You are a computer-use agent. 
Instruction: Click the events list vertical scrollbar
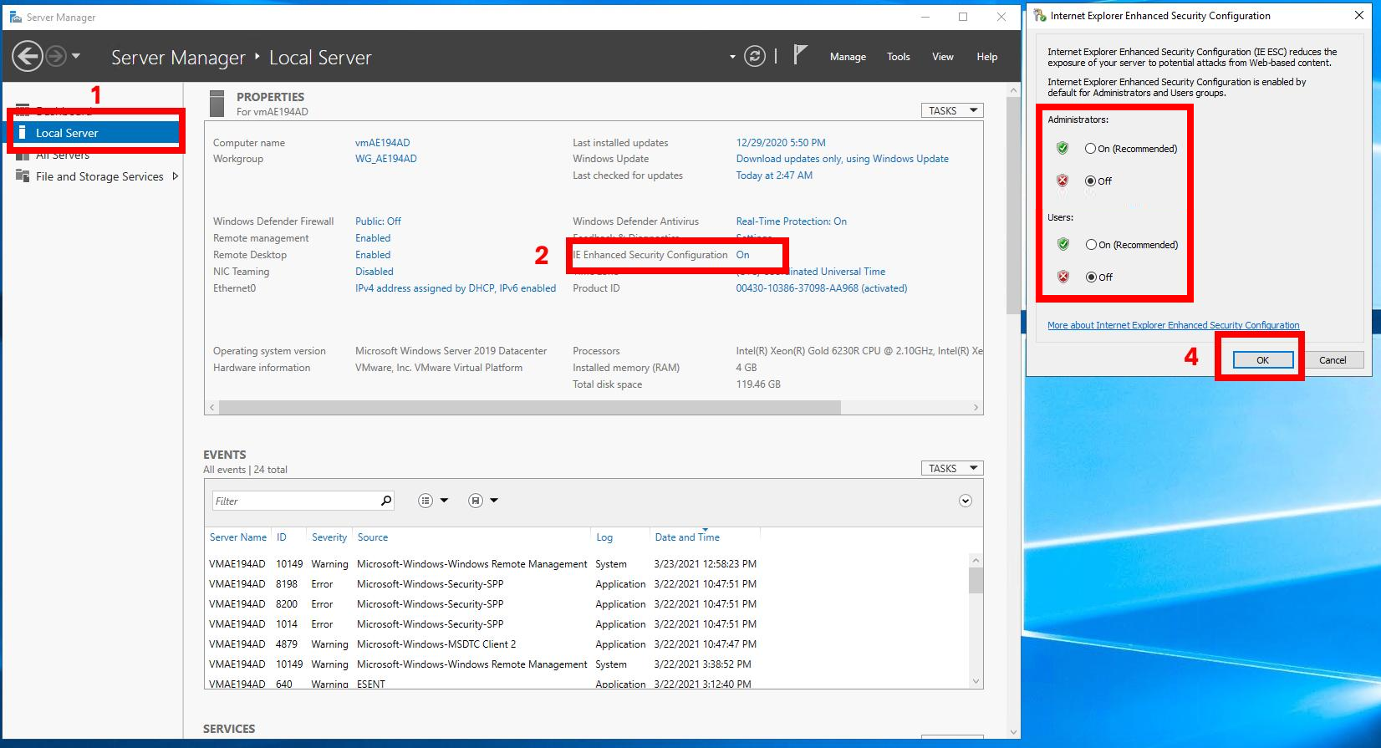[x=976, y=580]
